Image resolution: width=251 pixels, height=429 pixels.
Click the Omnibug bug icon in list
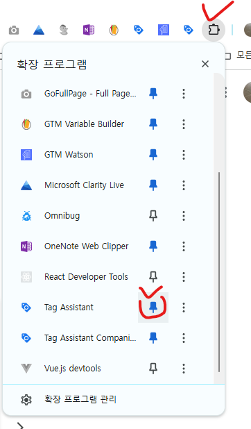click(26, 216)
